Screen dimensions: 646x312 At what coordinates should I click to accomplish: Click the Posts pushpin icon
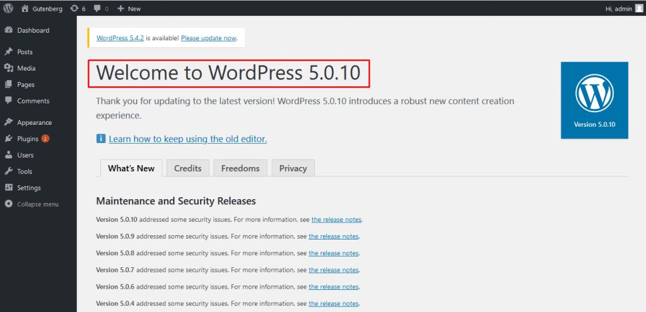coord(9,52)
